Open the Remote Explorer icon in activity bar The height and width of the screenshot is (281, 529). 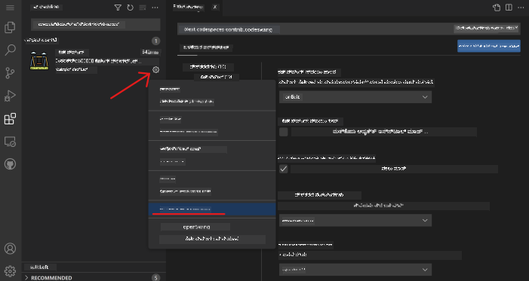coord(10,142)
